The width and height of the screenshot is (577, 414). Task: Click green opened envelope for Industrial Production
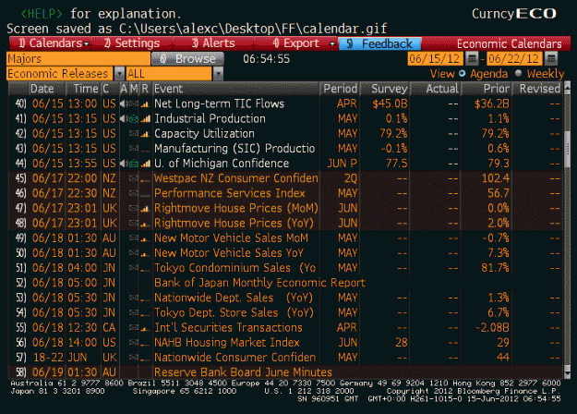[134, 118]
